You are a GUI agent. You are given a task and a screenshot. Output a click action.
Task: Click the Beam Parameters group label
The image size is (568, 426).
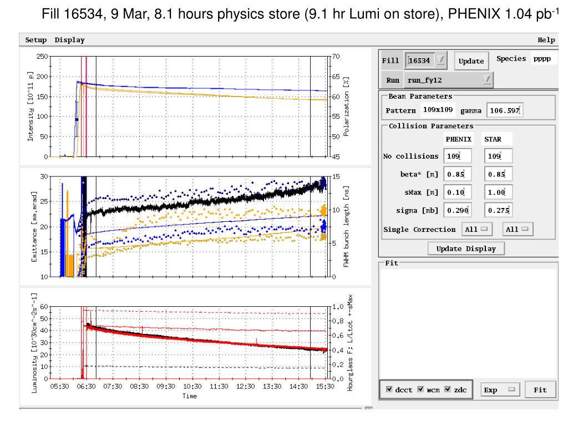tap(420, 97)
